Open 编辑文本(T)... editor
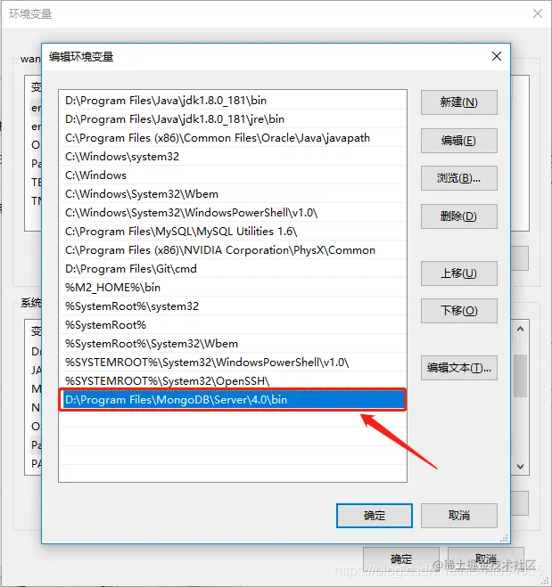Viewport: 552px width, 587px height. pyautogui.click(x=459, y=368)
